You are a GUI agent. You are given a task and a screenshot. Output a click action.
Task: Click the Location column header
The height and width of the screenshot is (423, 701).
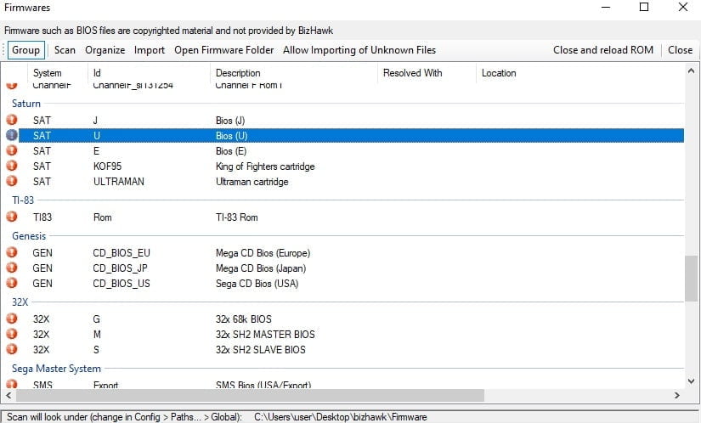click(x=579, y=73)
